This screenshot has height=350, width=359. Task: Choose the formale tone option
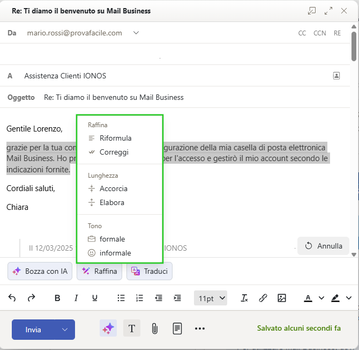coord(112,239)
